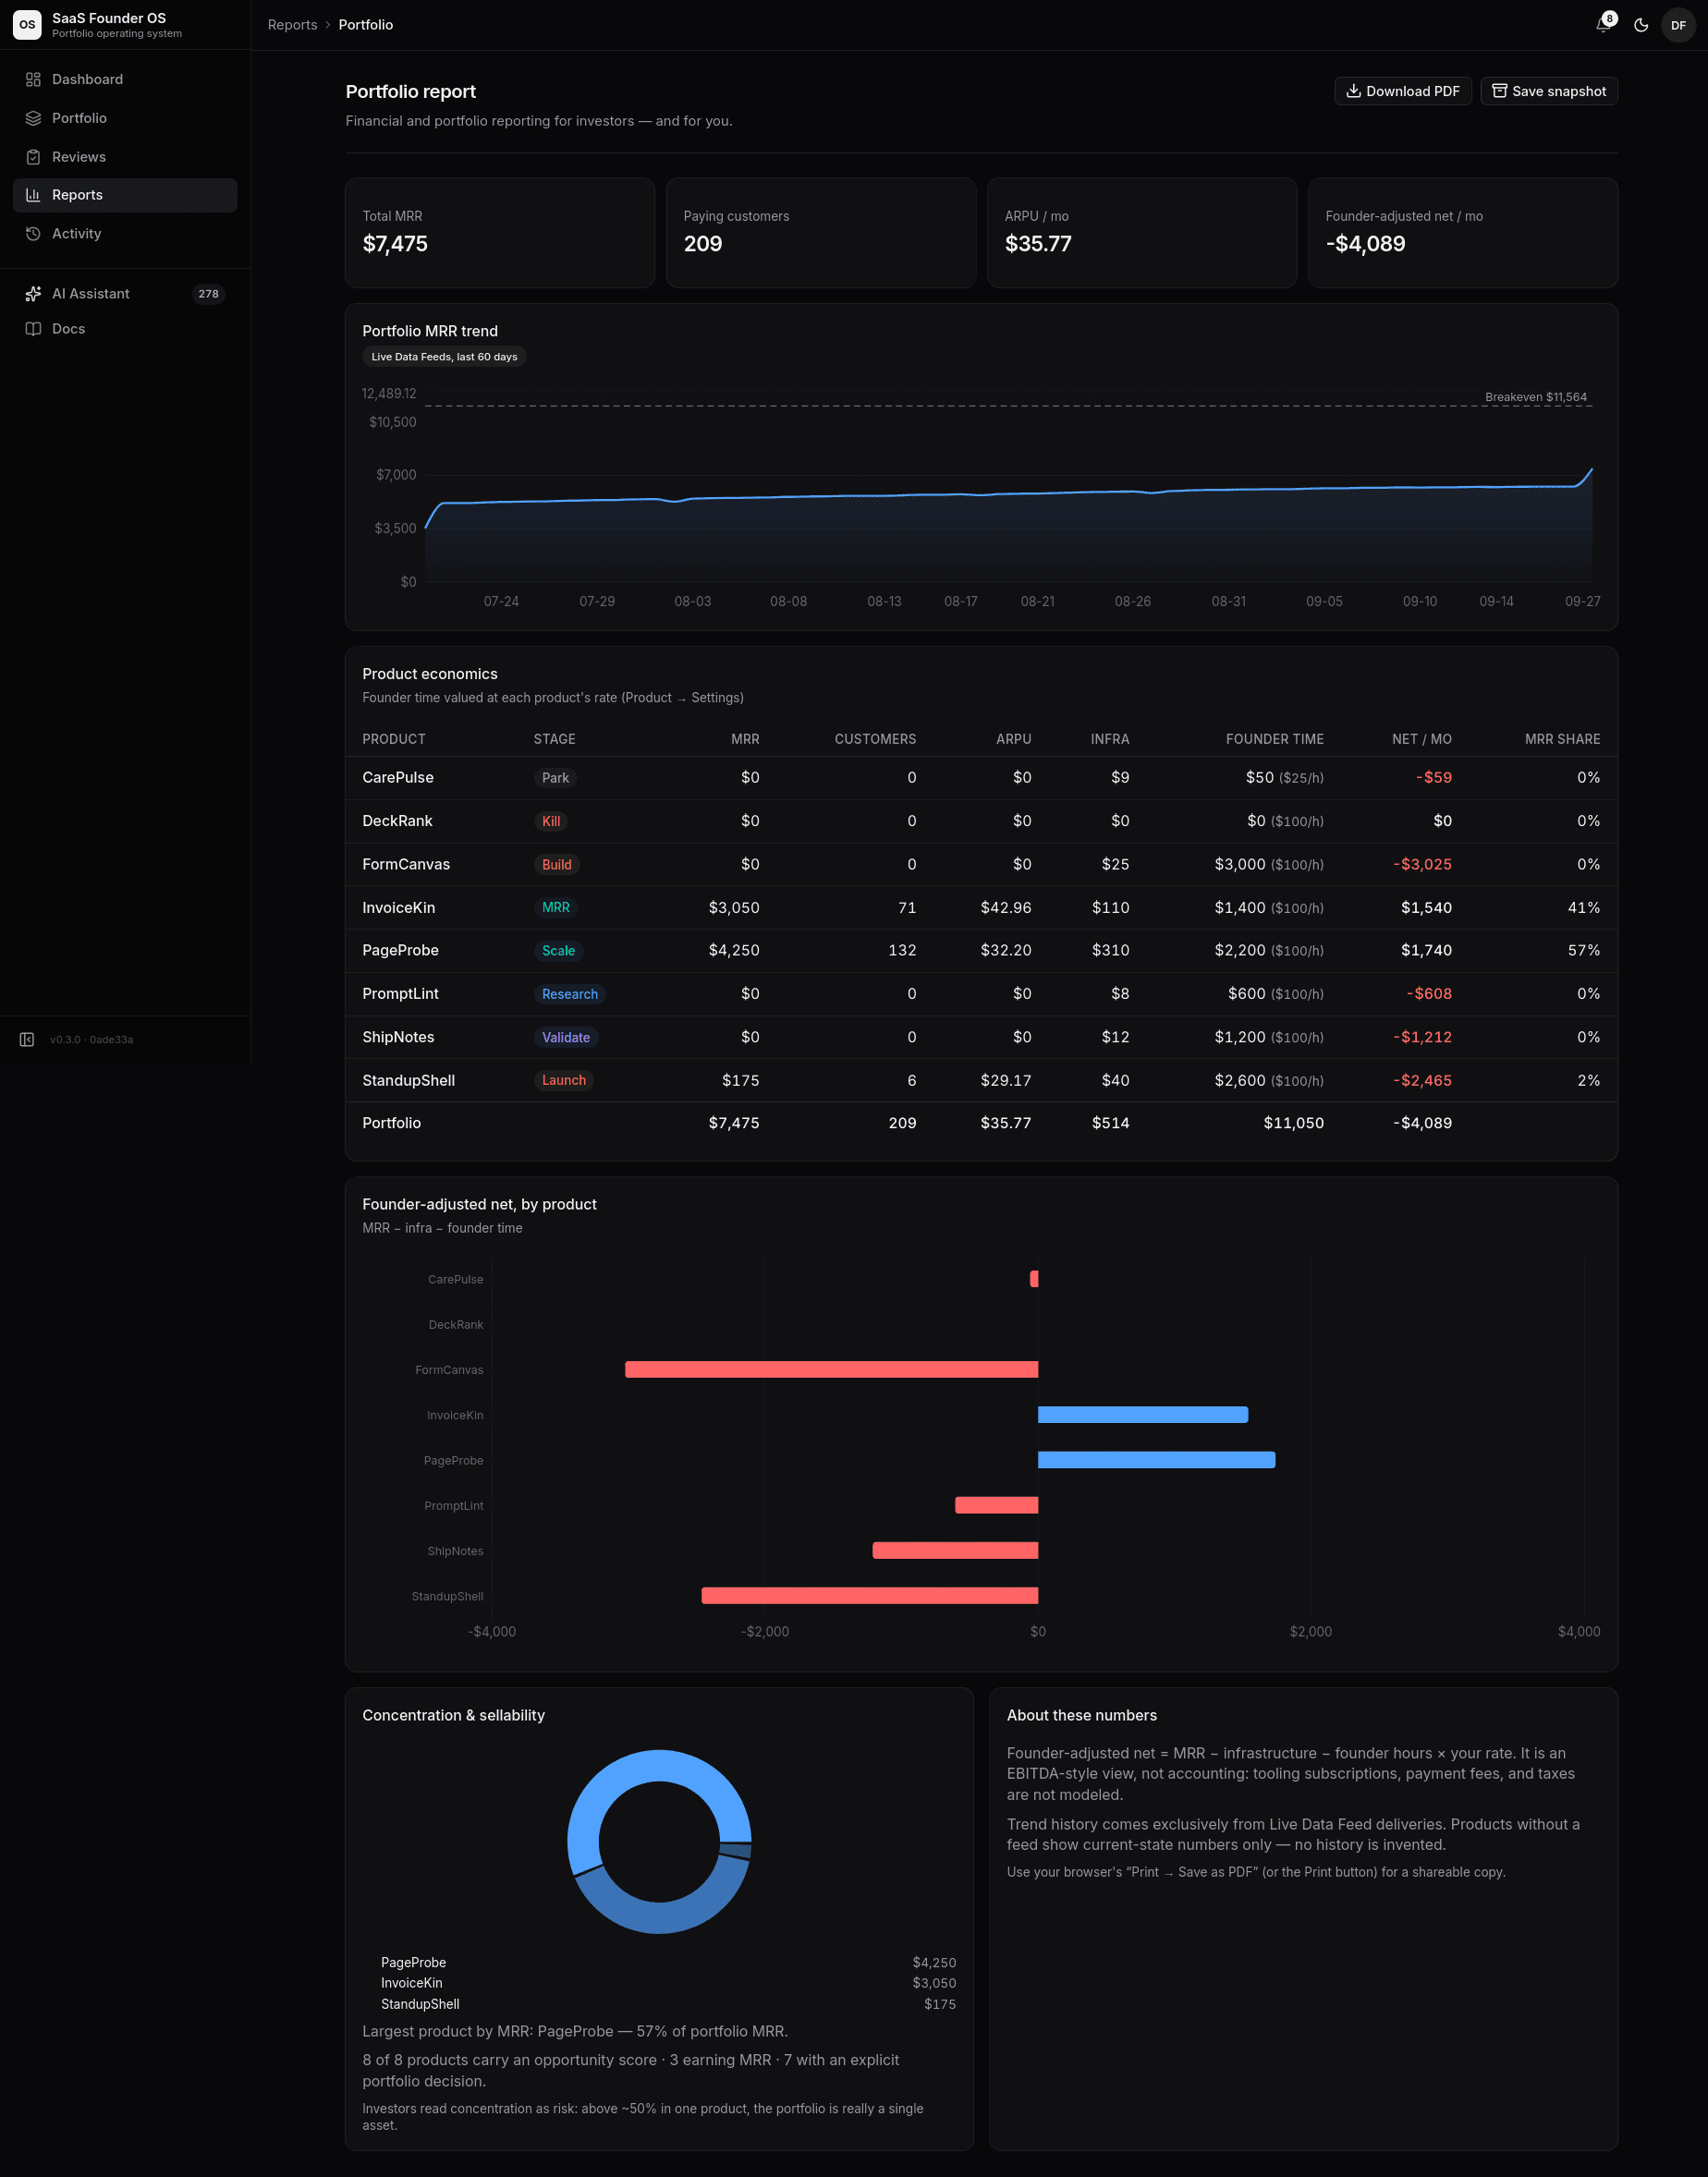Click the 07-24 axis label

click(x=501, y=602)
